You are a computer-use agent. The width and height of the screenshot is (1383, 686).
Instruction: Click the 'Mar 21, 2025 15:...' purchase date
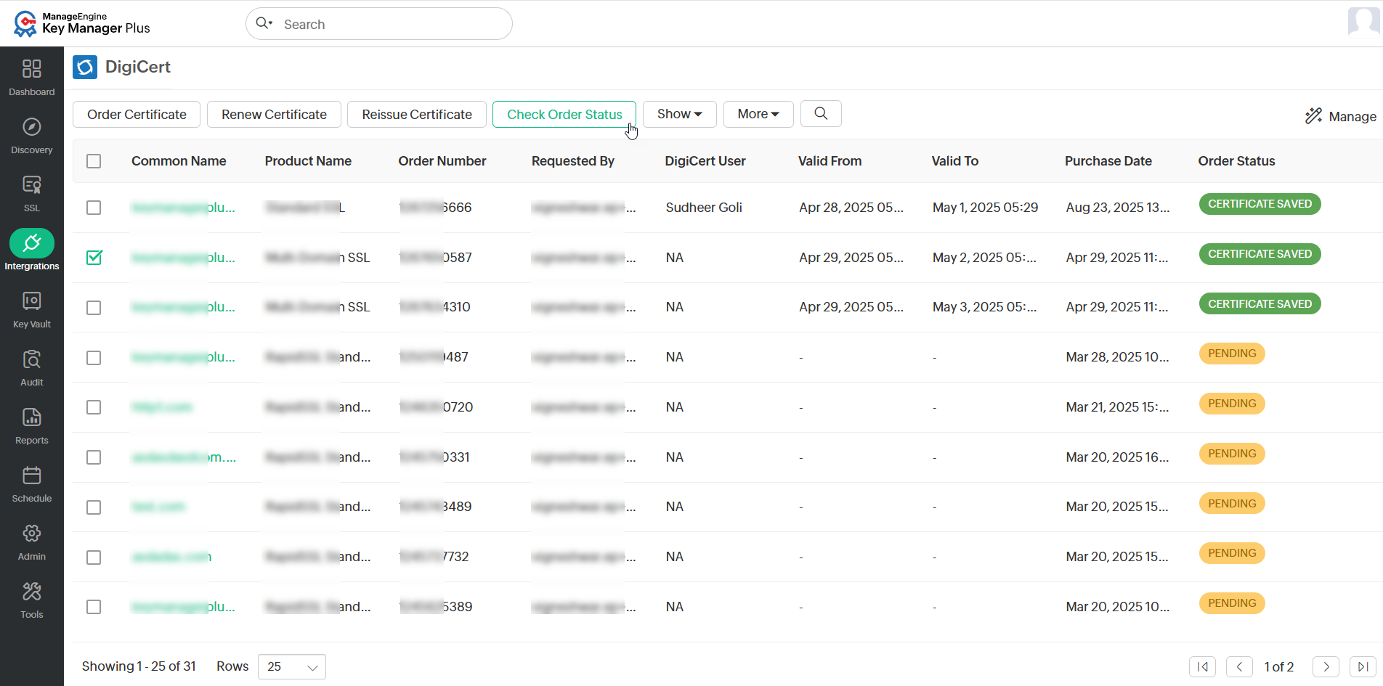1118,407
